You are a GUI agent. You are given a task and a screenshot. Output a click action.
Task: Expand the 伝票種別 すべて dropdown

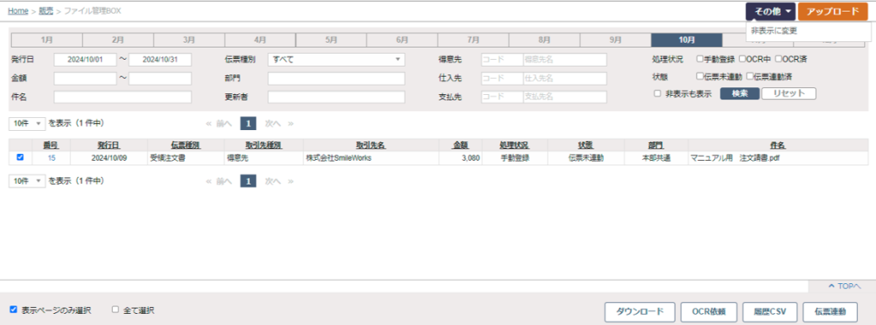336,59
